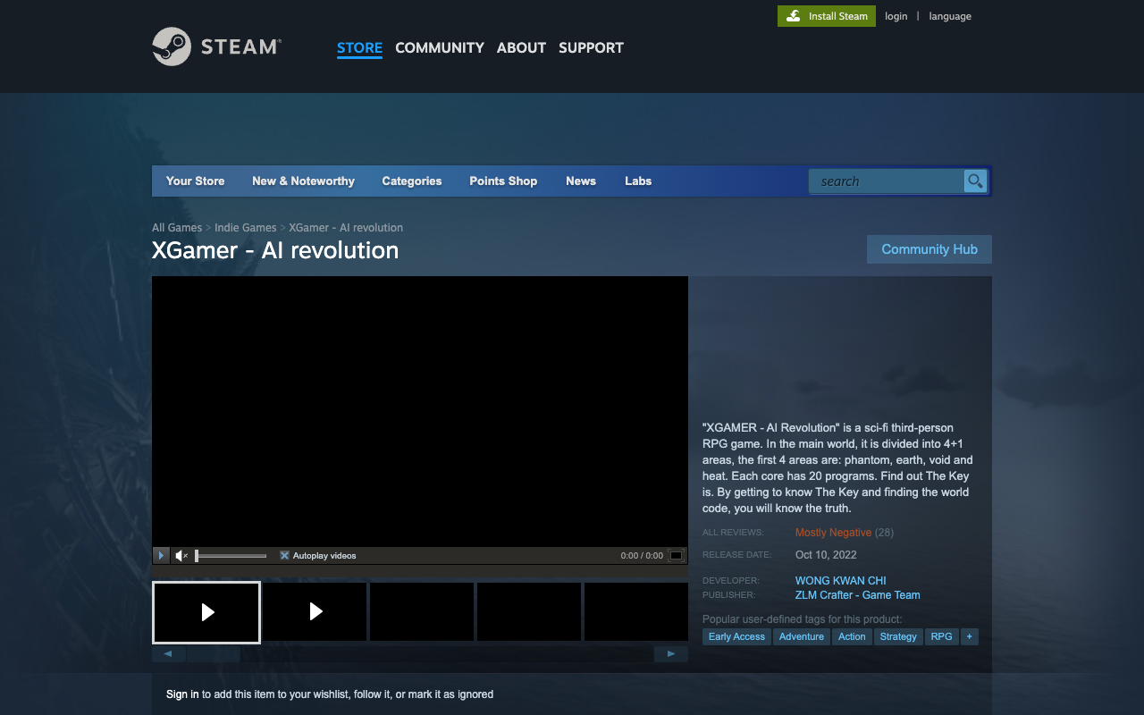The width and height of the screenshot is (1144, 715).
Task: Toggle video fullscreen icon
Action: (677, 556)
